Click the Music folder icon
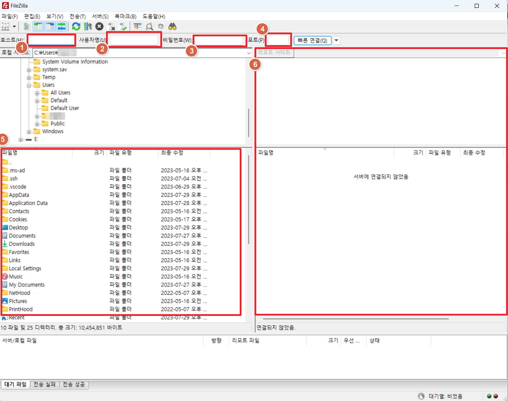 point(5,277)
